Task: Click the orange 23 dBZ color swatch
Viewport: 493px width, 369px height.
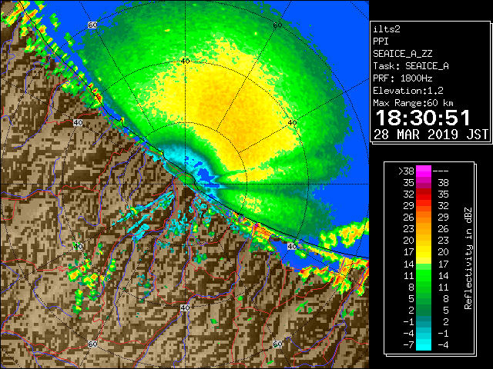Action: [x=424, y=229]
